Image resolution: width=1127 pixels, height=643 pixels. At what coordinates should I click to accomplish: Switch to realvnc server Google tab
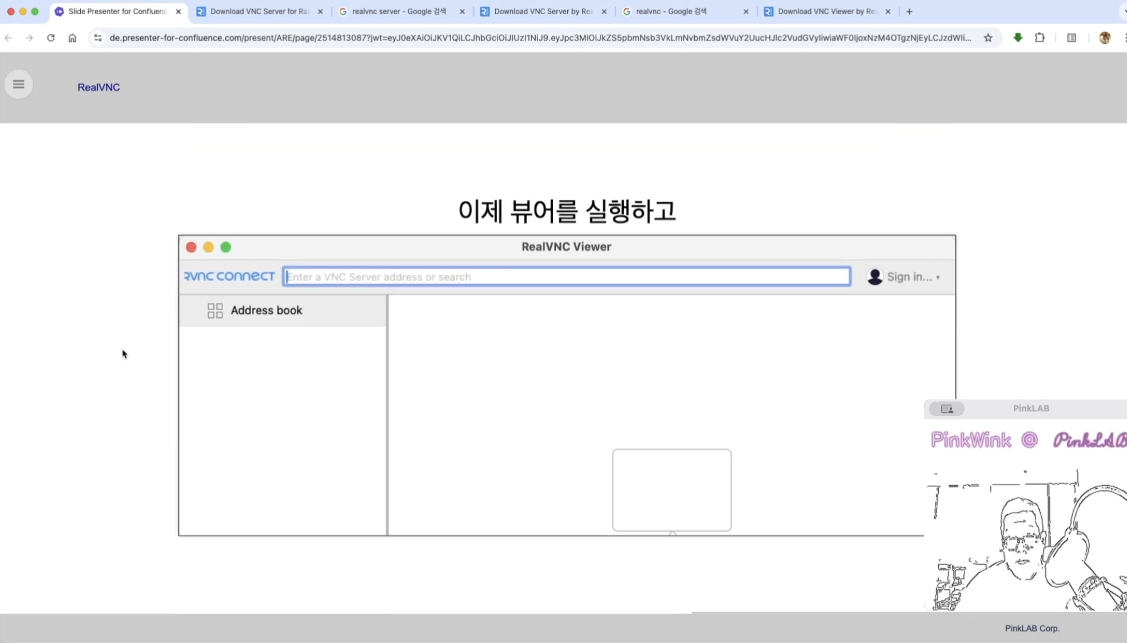point(399,11)
